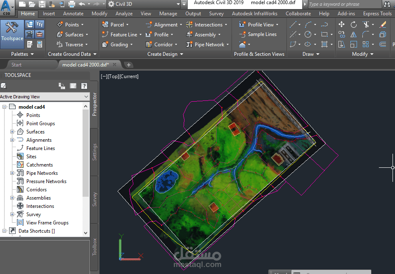Select the Rotate tool icon
The image size is (395, 274).
click(353, 24)
